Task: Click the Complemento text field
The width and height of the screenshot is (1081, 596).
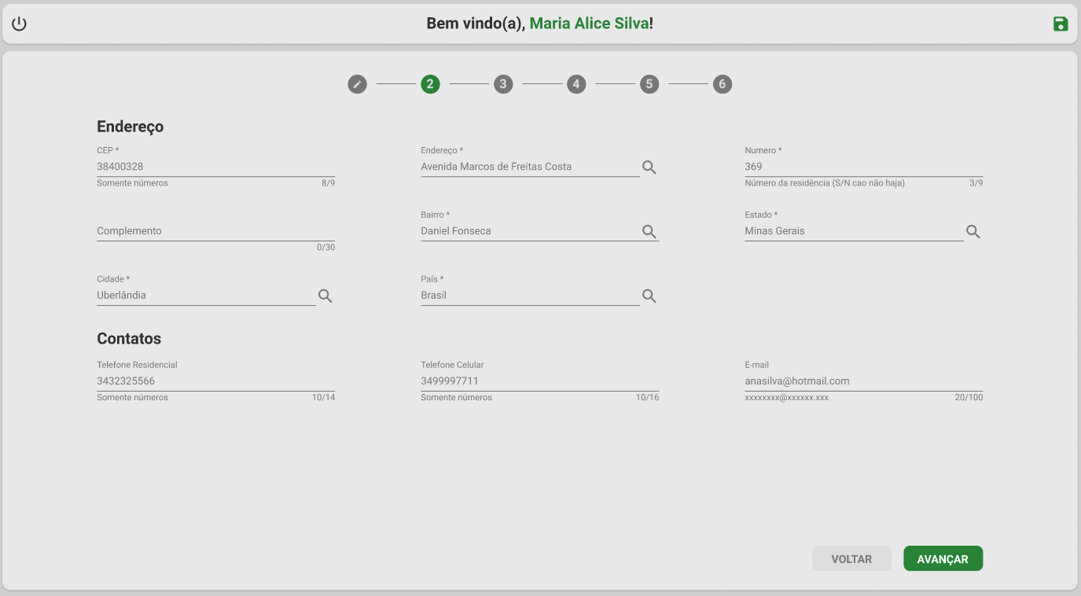Action: 215,231
